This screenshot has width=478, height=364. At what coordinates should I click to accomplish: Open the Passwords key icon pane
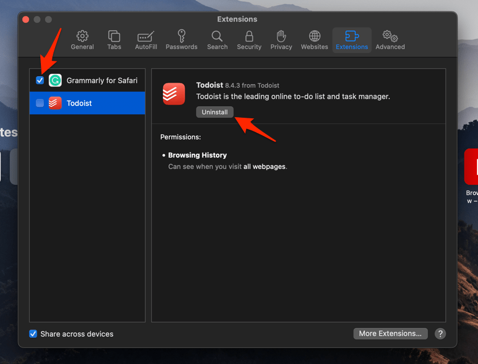[x=181, y=40]
